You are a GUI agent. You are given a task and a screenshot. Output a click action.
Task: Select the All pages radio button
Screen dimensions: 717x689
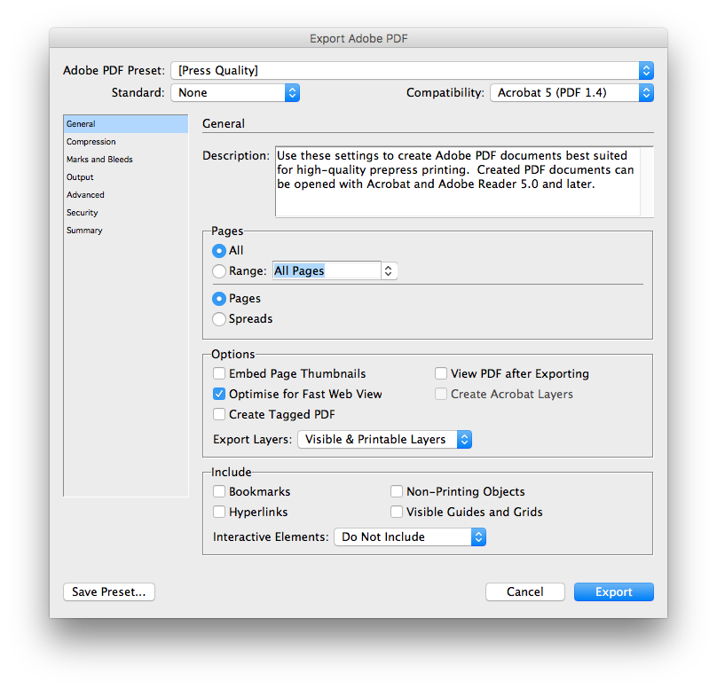[219, 251]
